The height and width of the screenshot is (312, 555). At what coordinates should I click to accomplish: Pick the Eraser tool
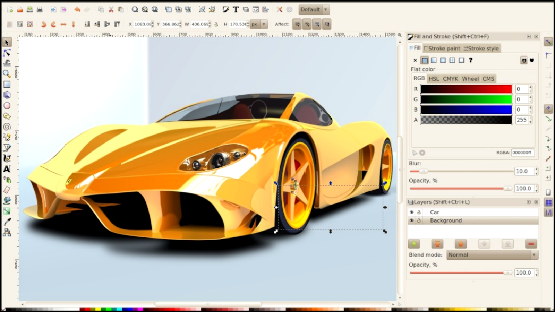point(7,190)
